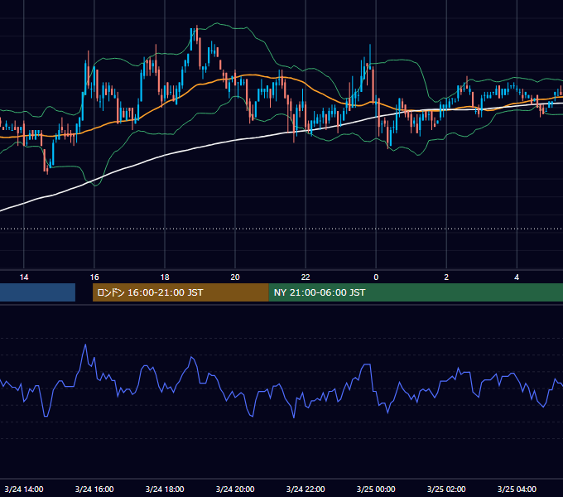This screenshot has width=563, height=497.
Task: Click the NY 21:00-06:00 JST session bar
Action: (416, 292)
